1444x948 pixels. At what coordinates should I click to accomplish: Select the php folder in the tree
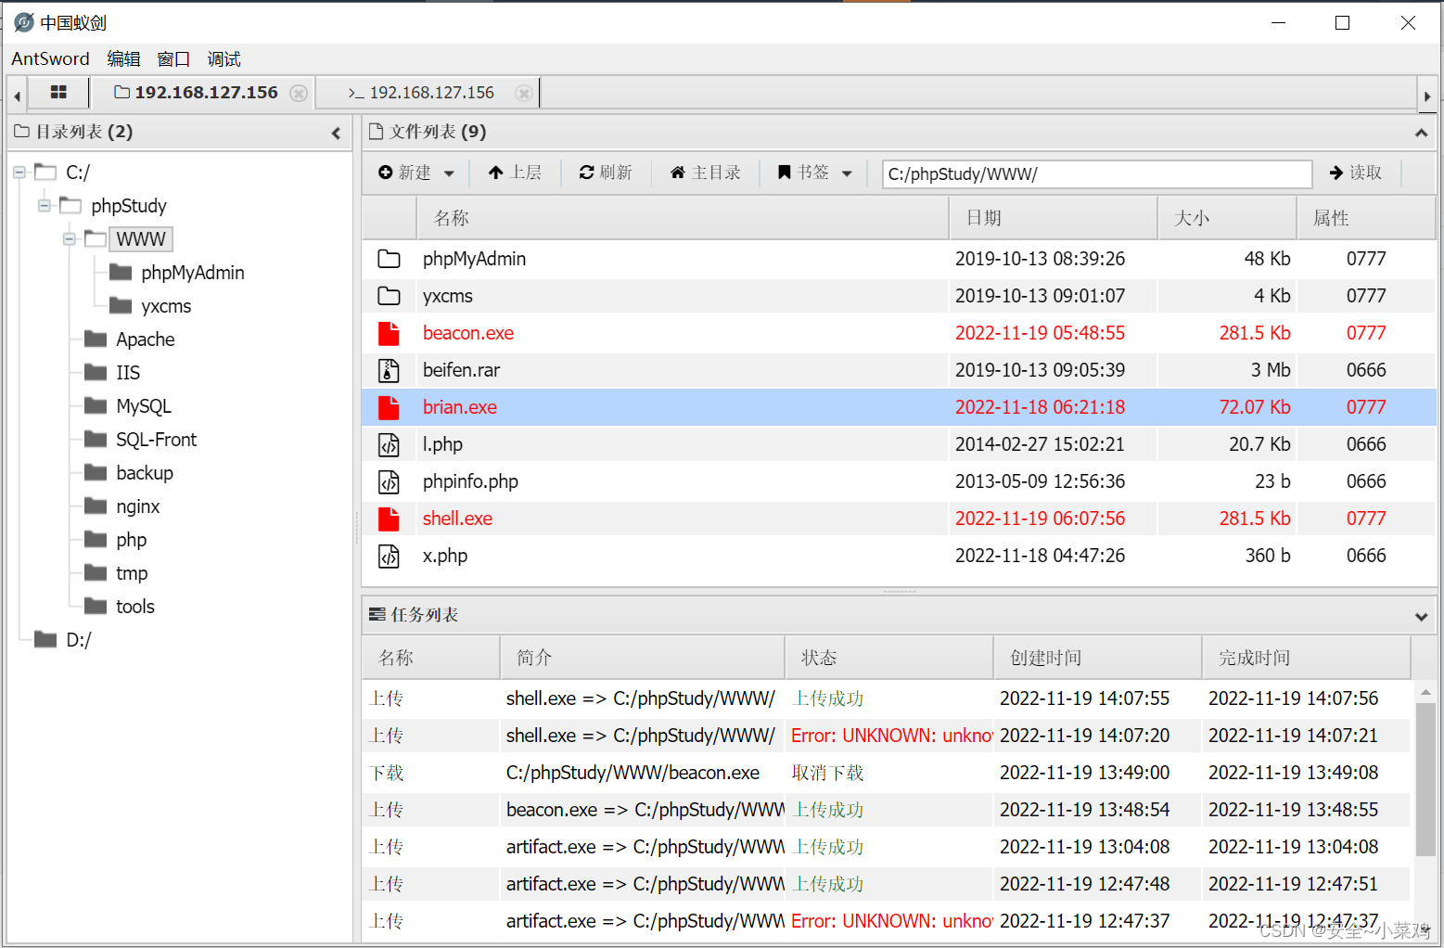pos(131,539)
